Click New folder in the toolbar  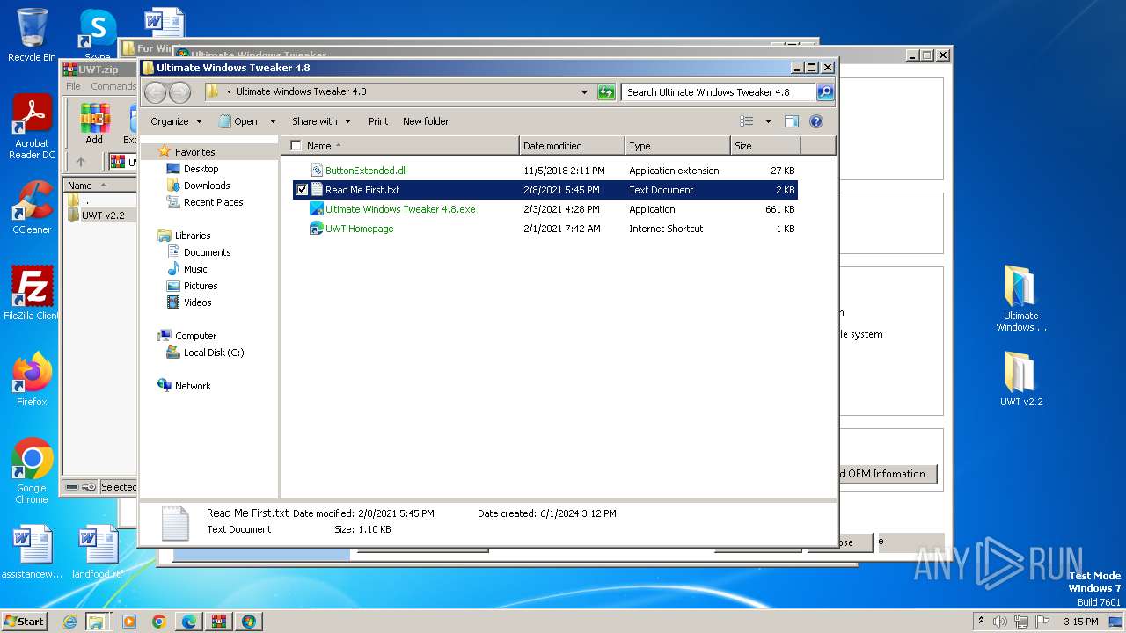(426, 121)
